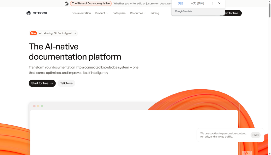Click the arrow beside Introducing GitBook Agent
This screenshot has height=155, width=271.
tap(75, 33)
